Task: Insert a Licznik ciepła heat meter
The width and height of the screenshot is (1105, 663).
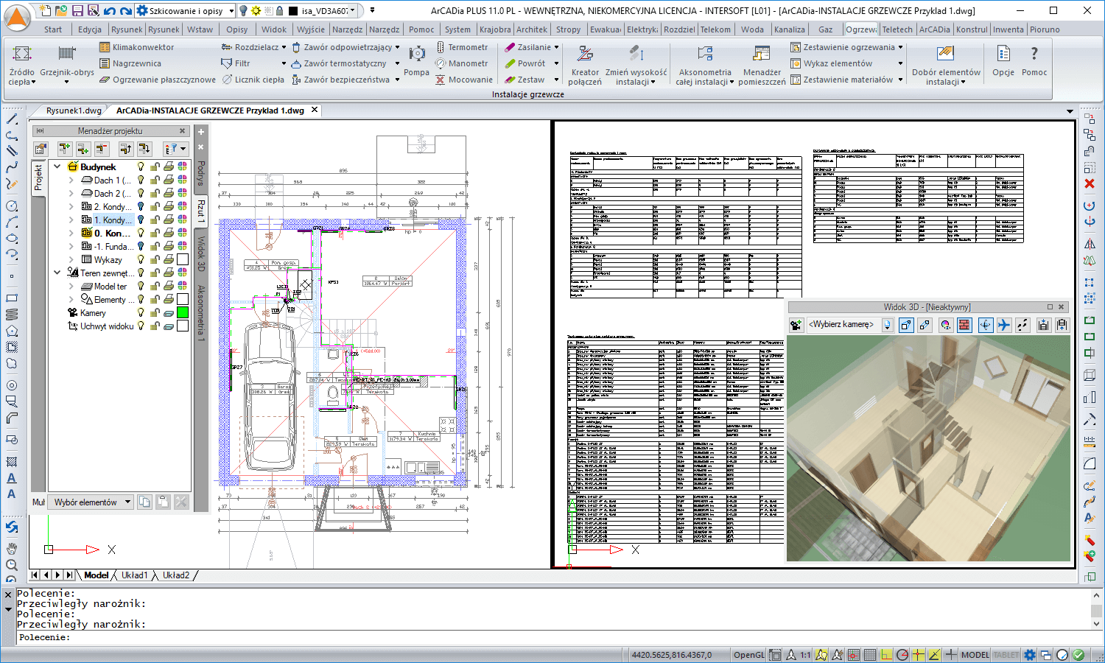Action: pyautogui.click(x=253, y=80)
